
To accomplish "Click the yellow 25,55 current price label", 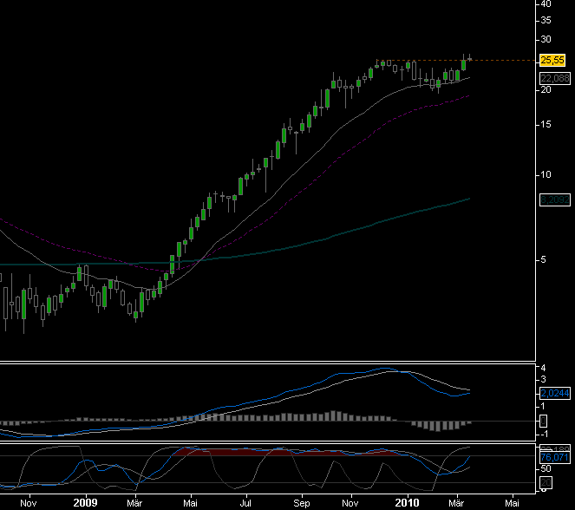I will click(552, 60).
